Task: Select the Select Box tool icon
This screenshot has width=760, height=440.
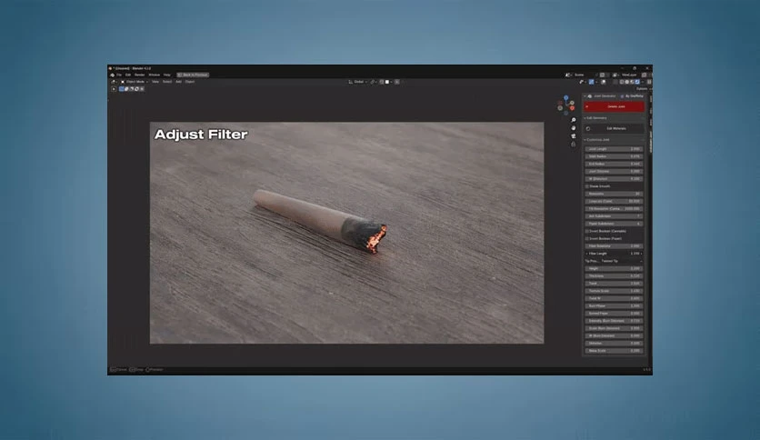Action: pos(114,89)
